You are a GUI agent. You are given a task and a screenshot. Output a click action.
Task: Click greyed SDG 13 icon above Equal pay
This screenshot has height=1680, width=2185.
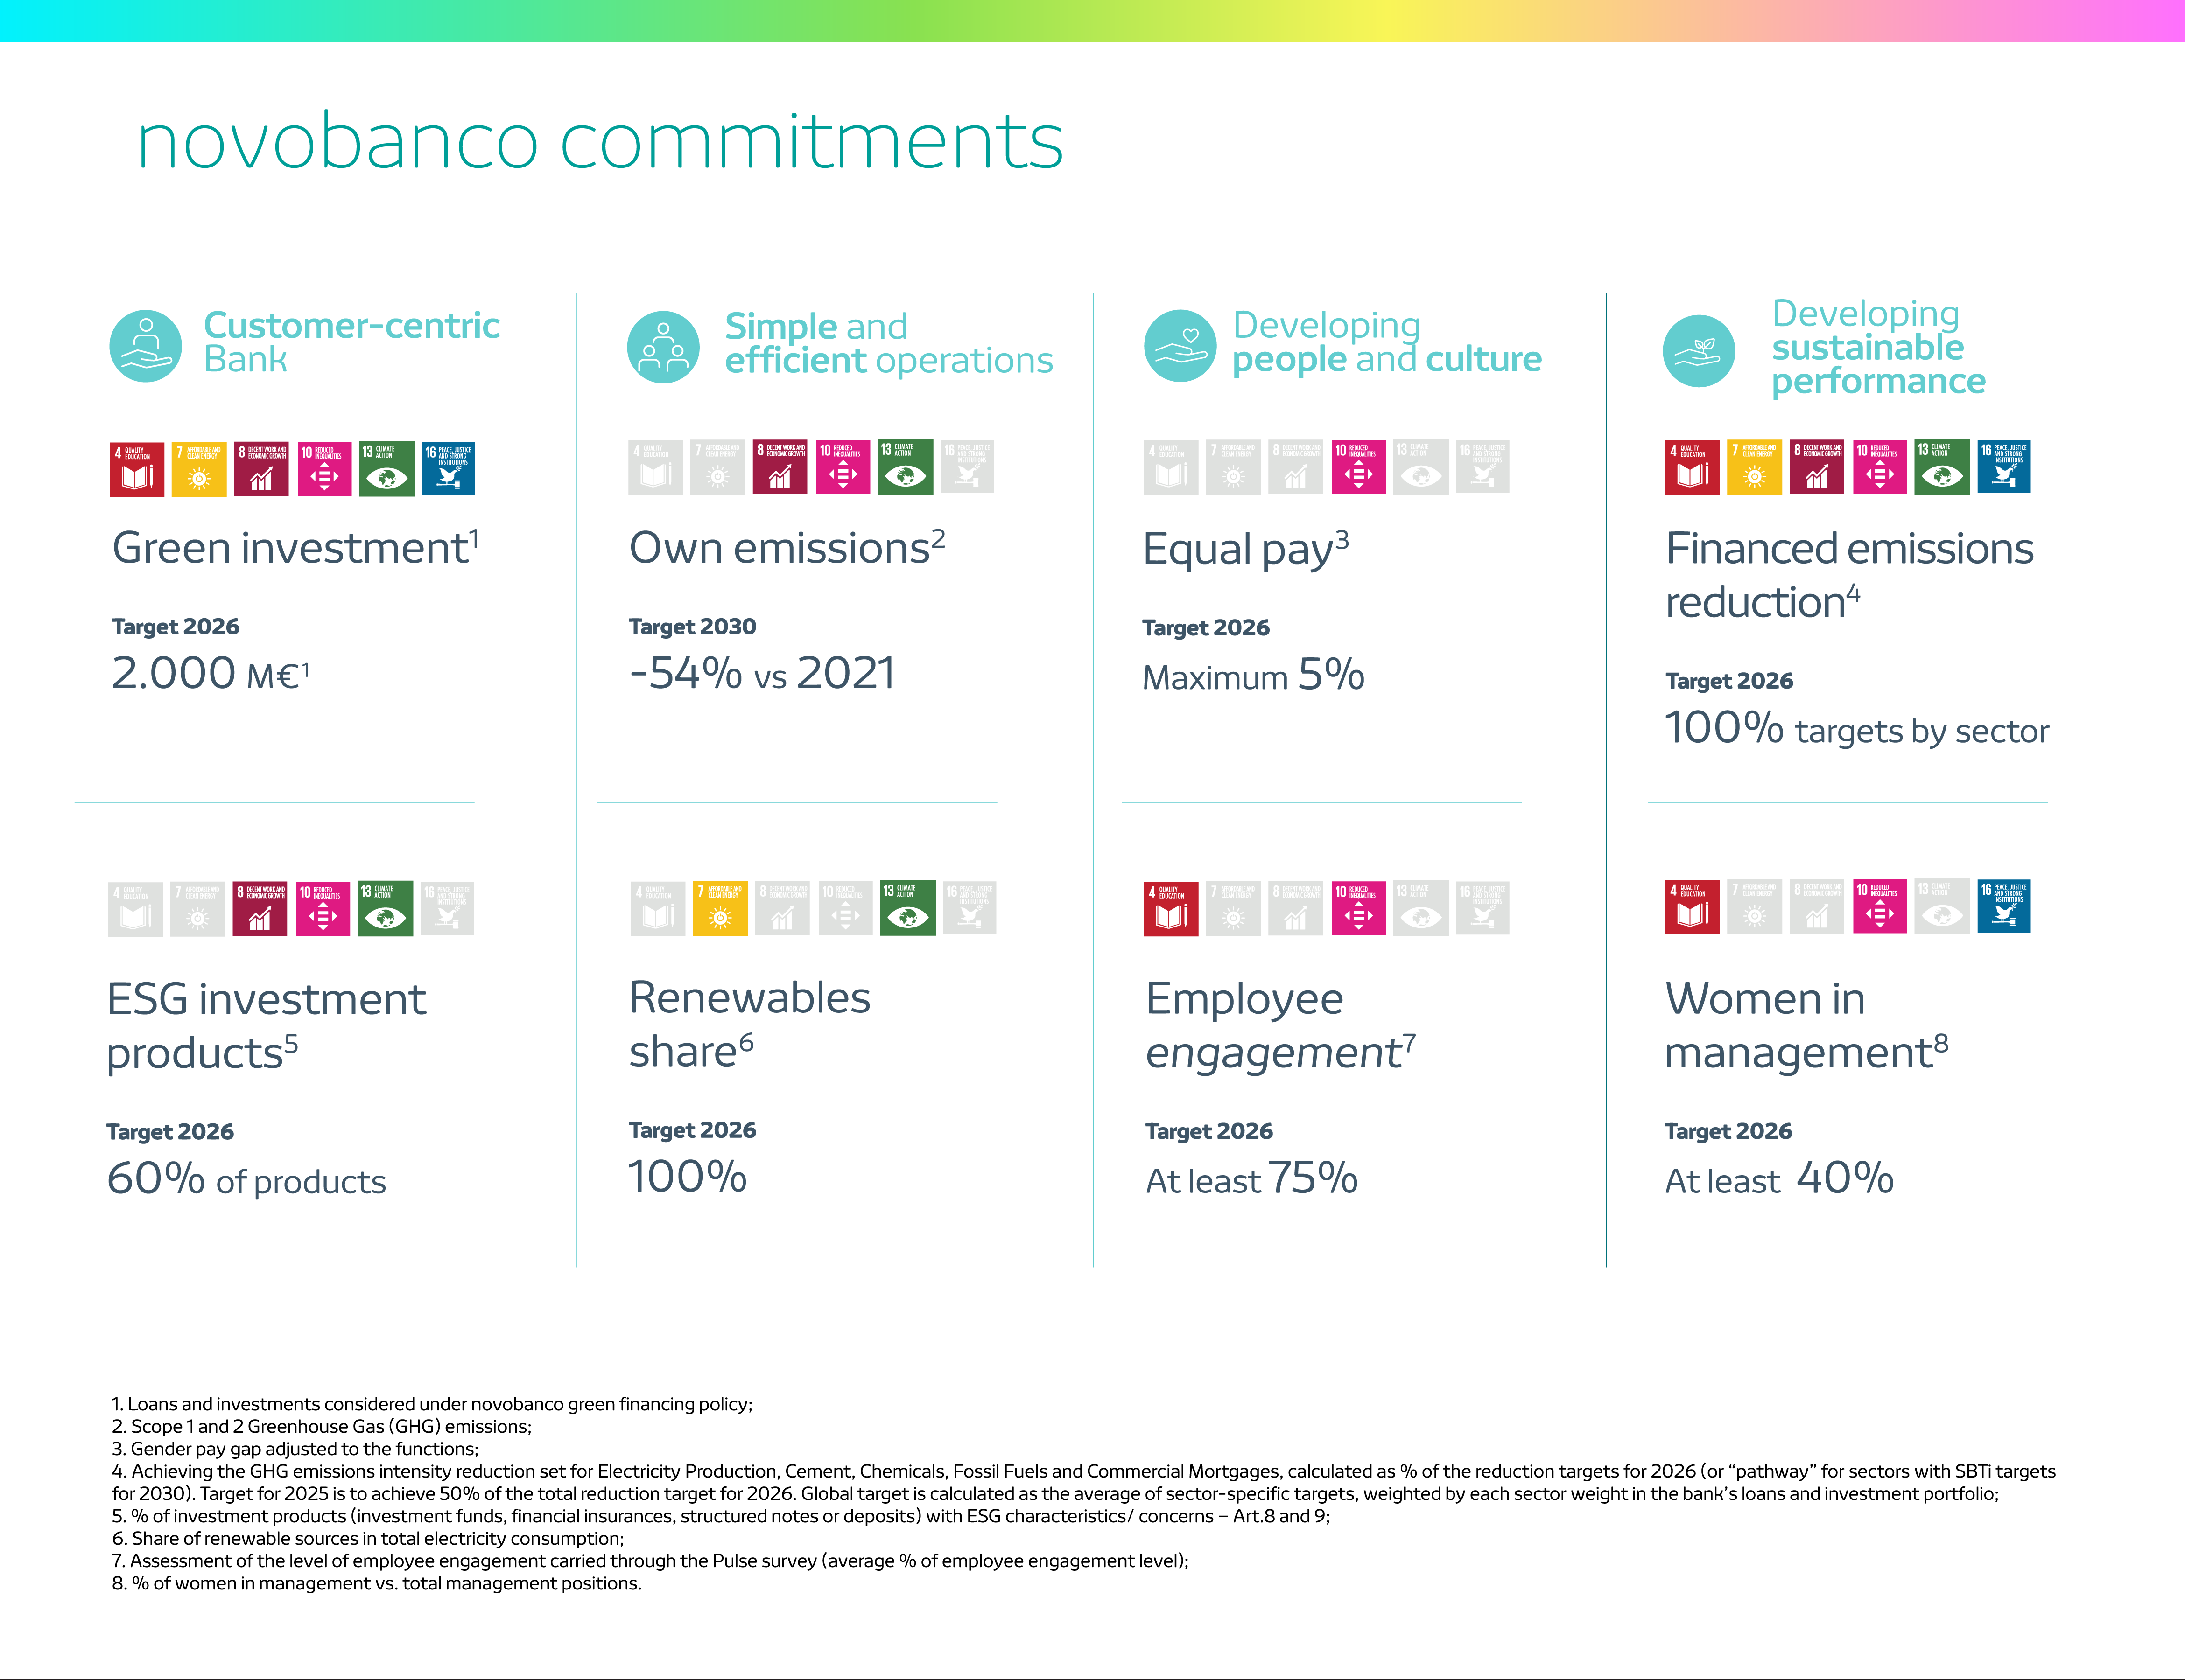pyautogui.click(x=1421, y=467)
